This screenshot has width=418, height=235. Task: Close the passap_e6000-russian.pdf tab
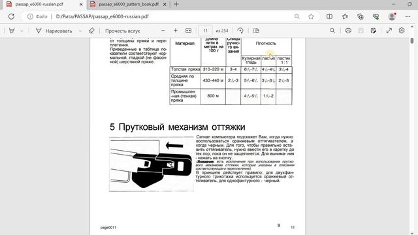tap(81, 5)
